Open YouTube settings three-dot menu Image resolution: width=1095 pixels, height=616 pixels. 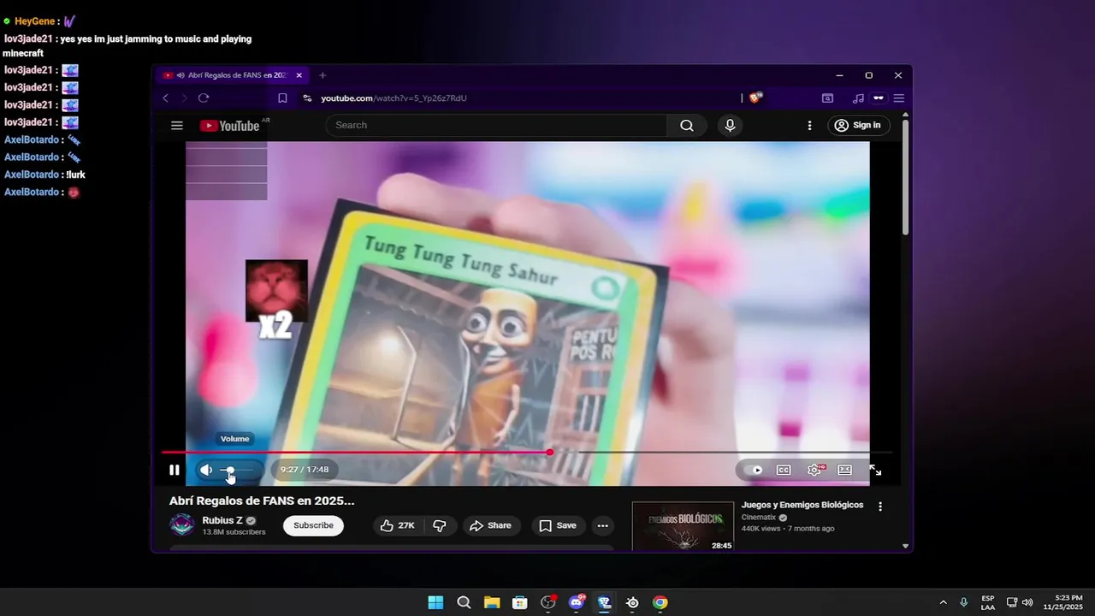pos(809,126)
